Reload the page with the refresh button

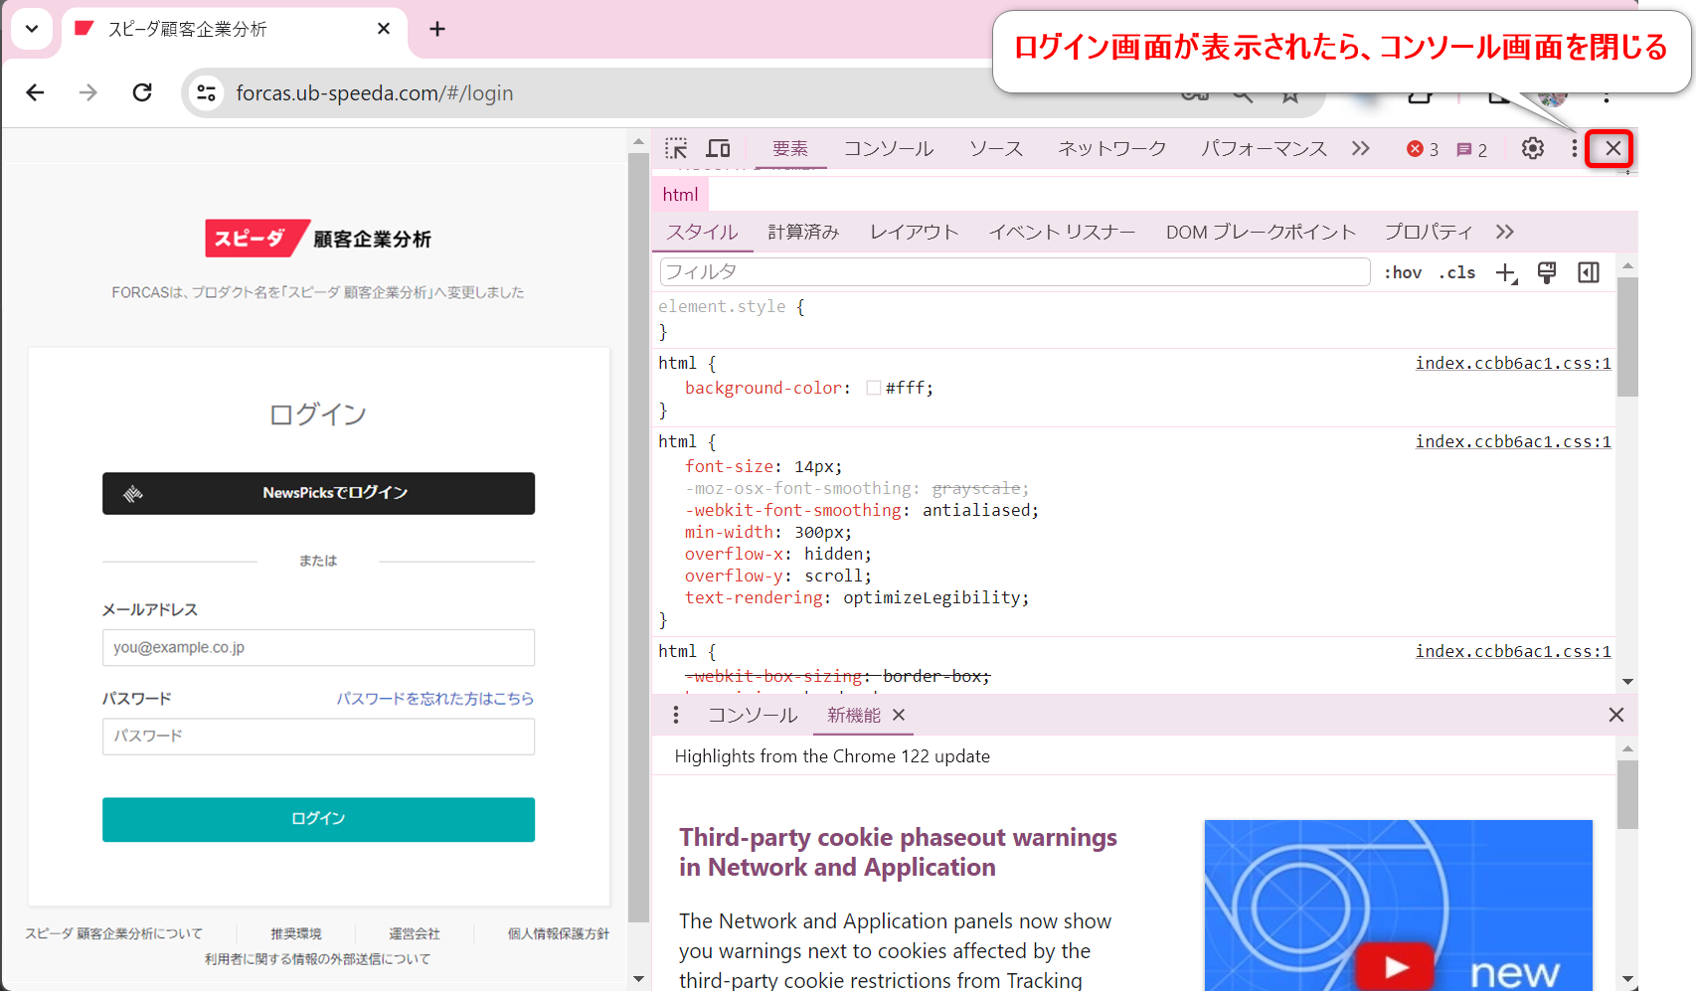click(142, 92)
